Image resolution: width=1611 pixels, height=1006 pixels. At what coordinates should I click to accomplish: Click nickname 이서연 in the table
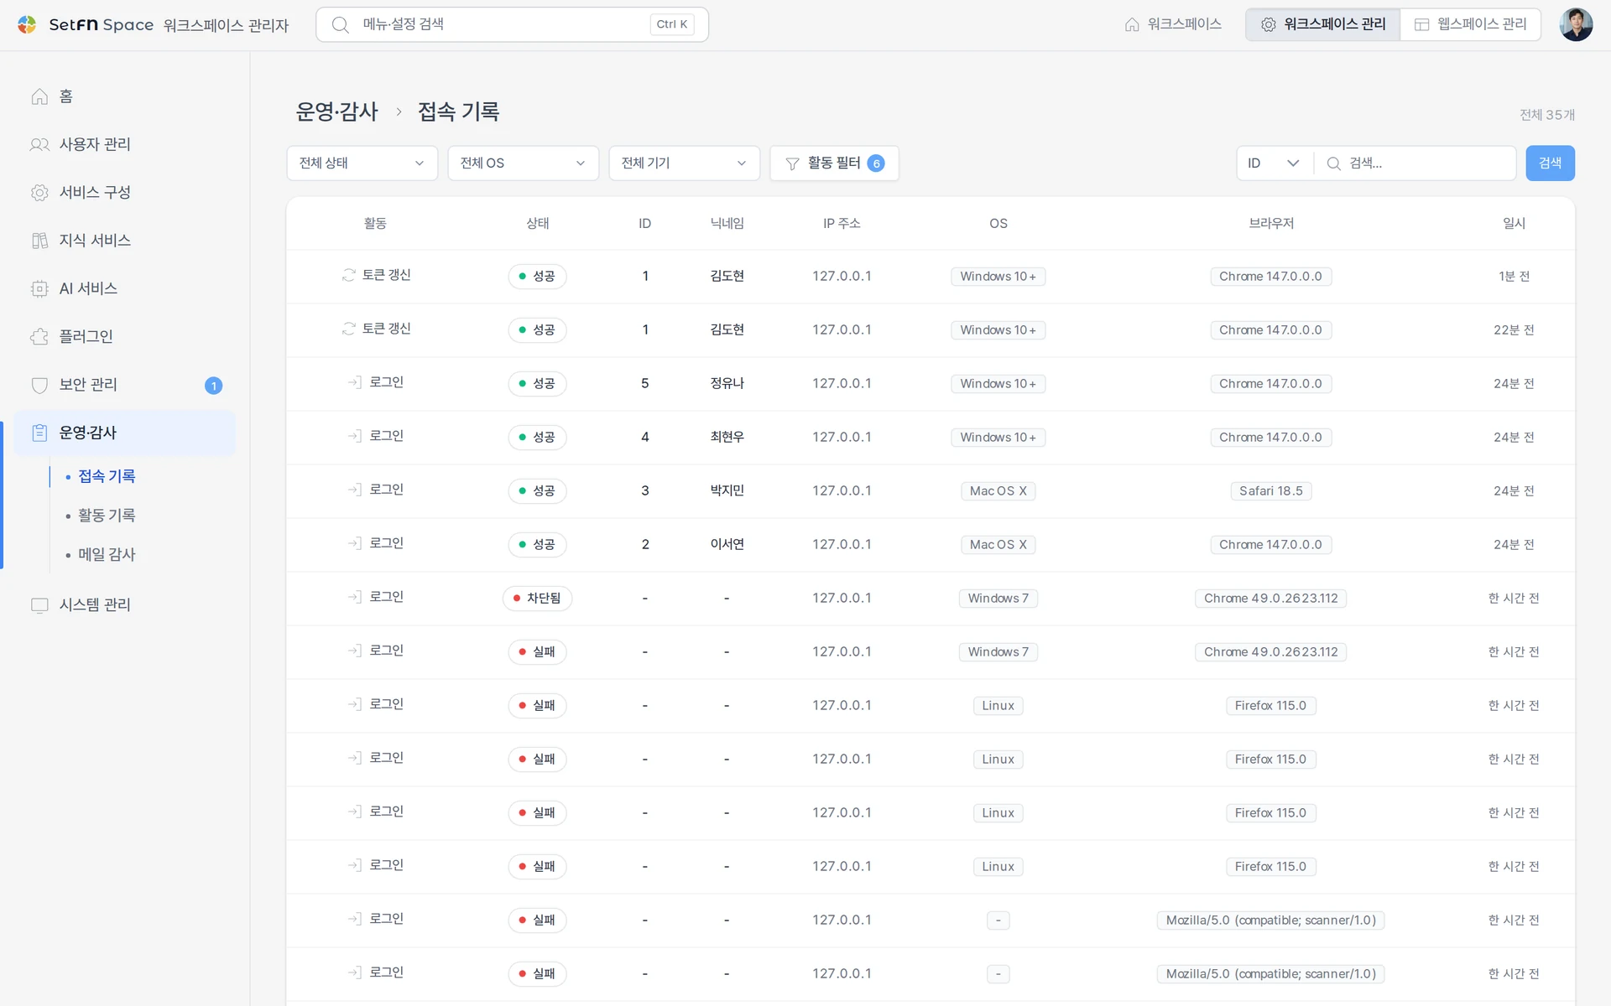click(727, 544)
